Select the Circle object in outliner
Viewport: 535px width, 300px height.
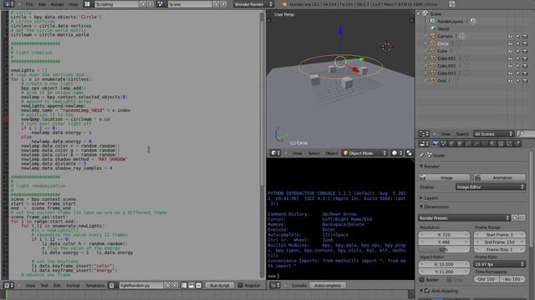pyautogui.click(x=443, y=43)
